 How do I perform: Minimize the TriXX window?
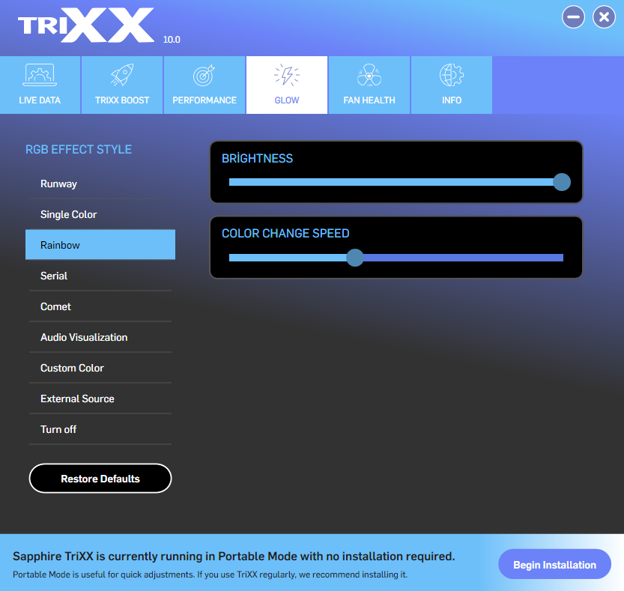[573, 17]
